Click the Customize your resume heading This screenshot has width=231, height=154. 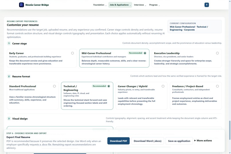click(23, 25)
